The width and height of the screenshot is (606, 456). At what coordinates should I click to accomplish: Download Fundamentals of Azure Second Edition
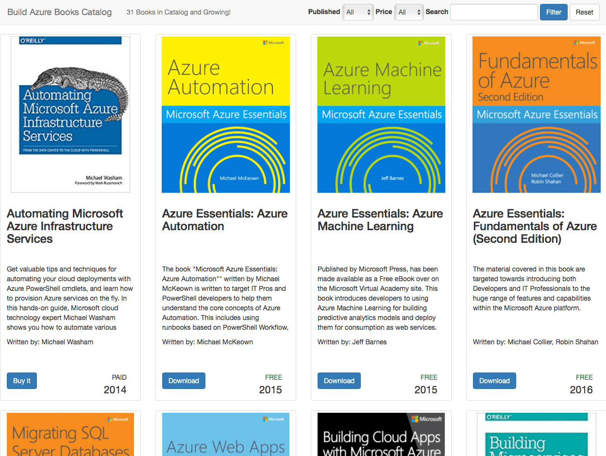pos(494,381)
